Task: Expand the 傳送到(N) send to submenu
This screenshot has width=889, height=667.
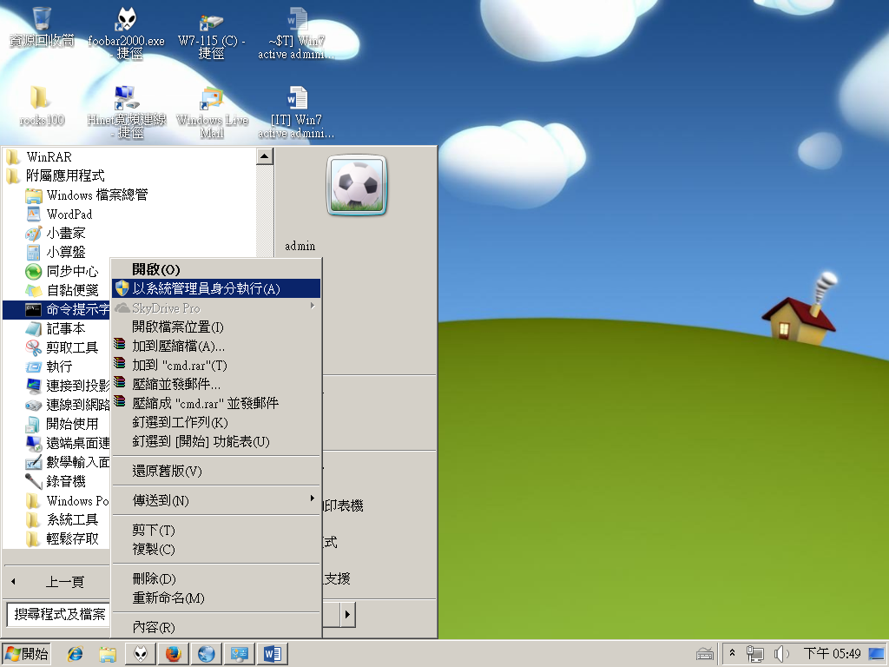Action: pyautogui.click(x=216, y=501)
